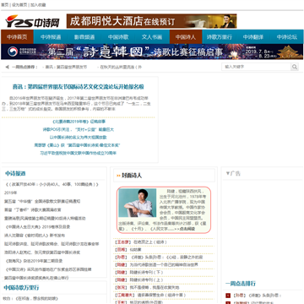Image resolution: width=304 pixels, height=304 pixels.
Task: Click the 封面诗人 section heading
Action: tap(132, 176)
